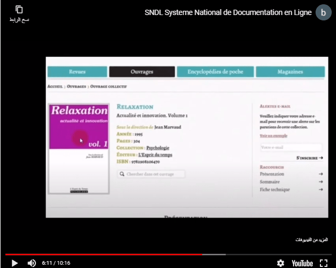Click the search magnifier icon
This screenshot has height=268, width=336.
click(122, 174)
